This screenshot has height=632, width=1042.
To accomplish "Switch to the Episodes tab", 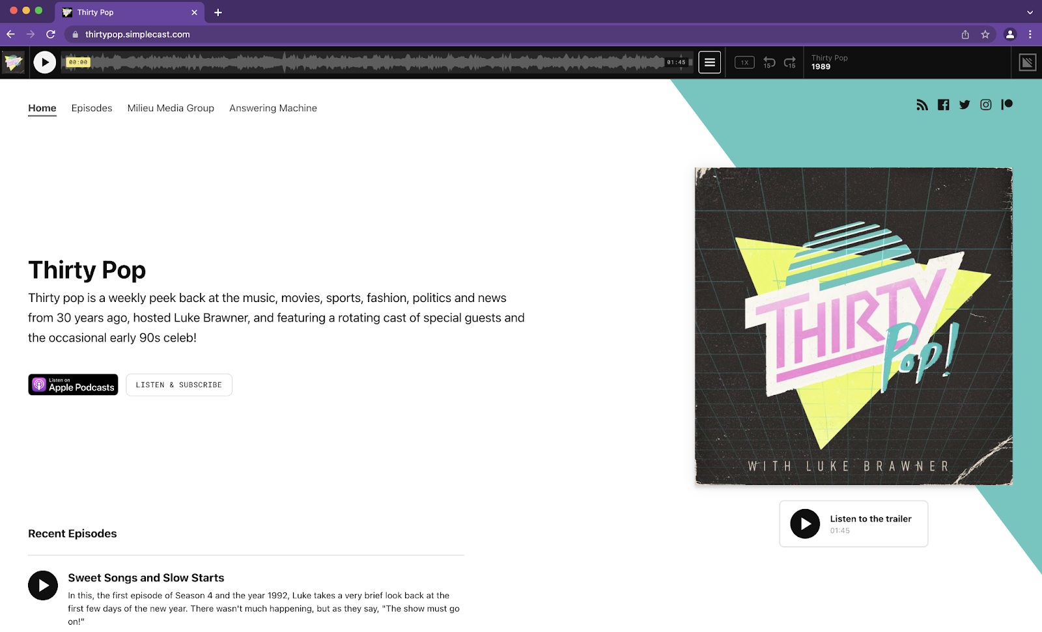I will (x=91, y=108).
